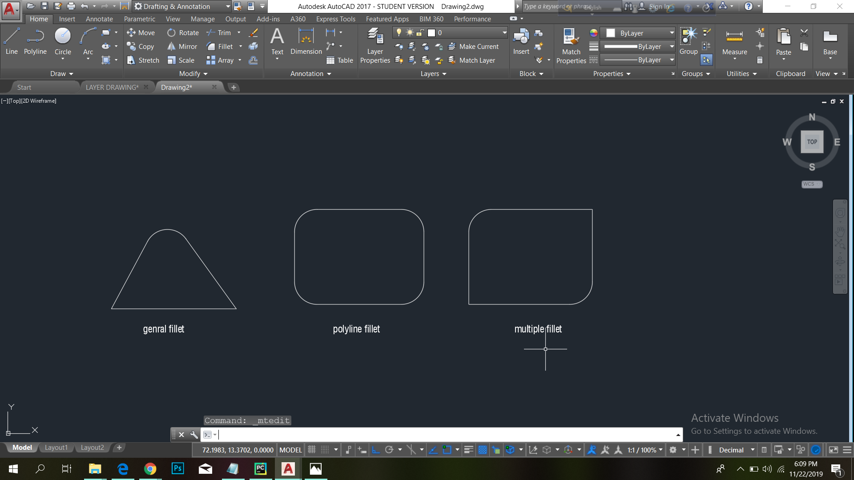Click the Base view tool
The width and height of the screenshot is (854, 480).
pos(830,43)
